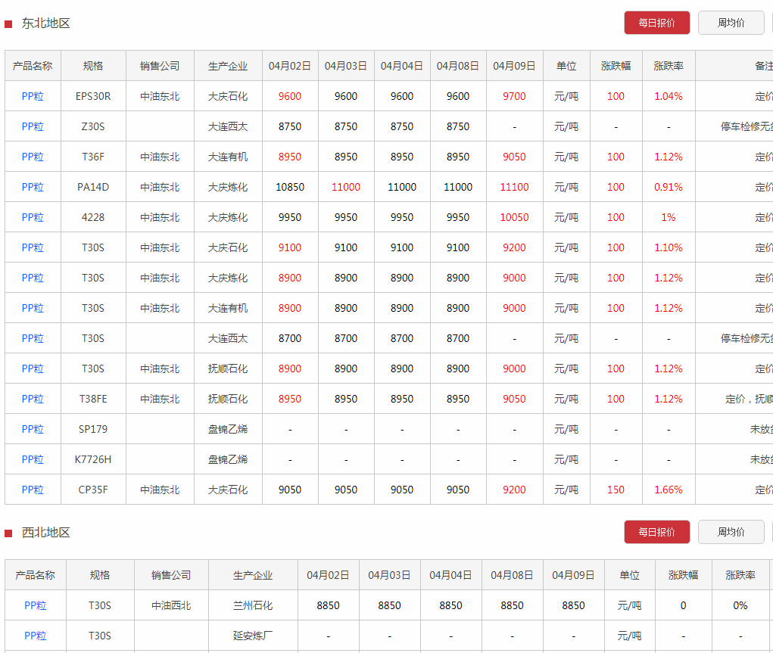This screenshot has height=653, width=773.
Task: Select the K7726H spec cell
Action: [93, 459]
